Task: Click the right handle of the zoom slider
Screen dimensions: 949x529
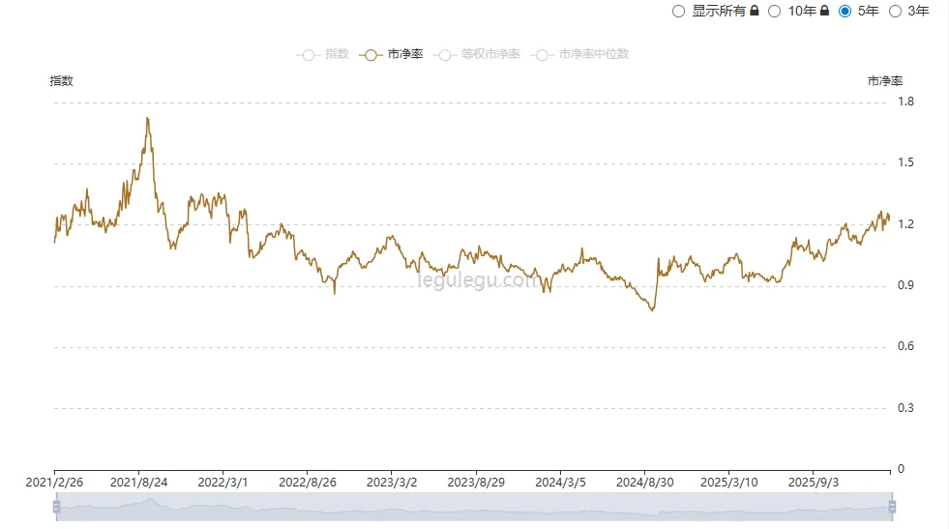Action: pos(892,507)
